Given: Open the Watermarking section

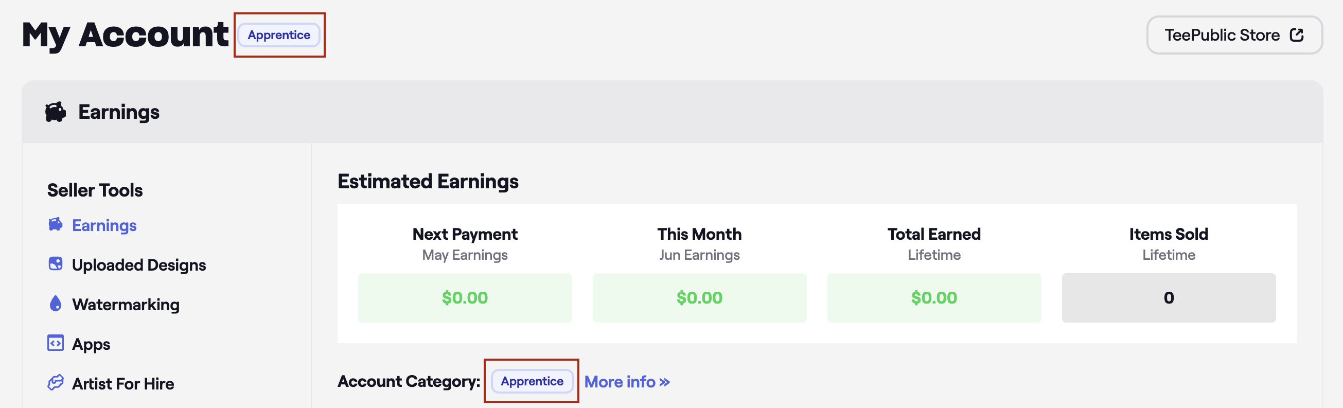Looking at the screenshot, I should (x=126, y=304).
